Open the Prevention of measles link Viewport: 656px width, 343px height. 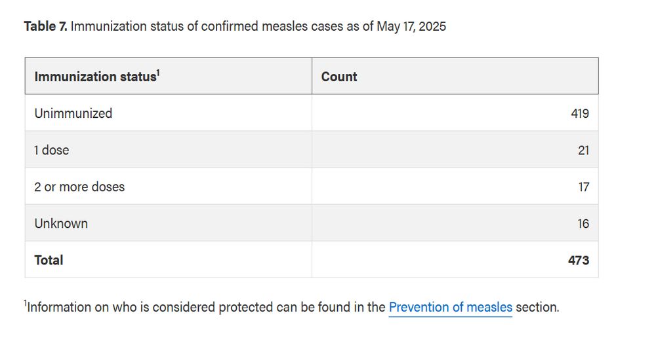coord(450,307)
